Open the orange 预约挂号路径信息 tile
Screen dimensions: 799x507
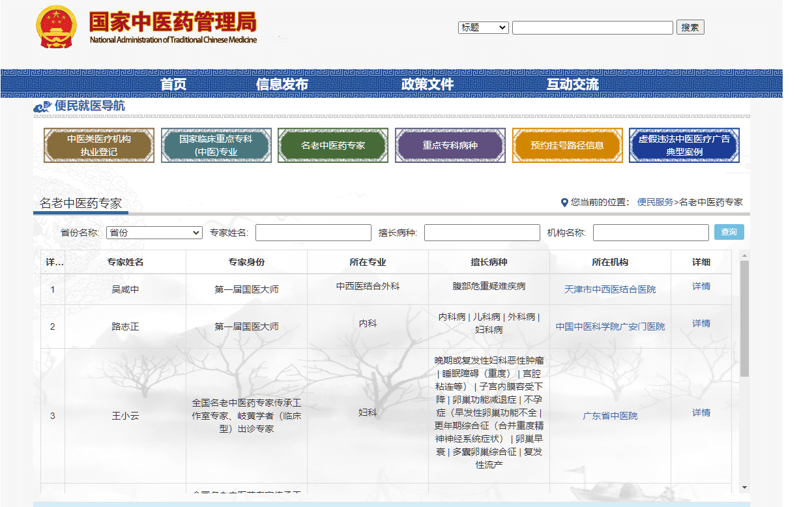567,145
